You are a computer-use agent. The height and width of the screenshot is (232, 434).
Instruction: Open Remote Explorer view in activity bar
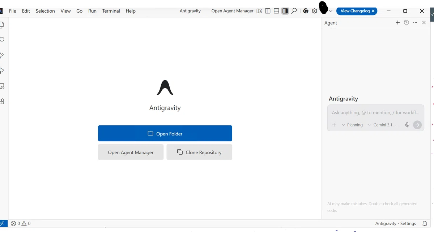point(1,86)
